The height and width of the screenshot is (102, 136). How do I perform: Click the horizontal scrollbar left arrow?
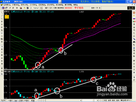[x=81, y=100]
